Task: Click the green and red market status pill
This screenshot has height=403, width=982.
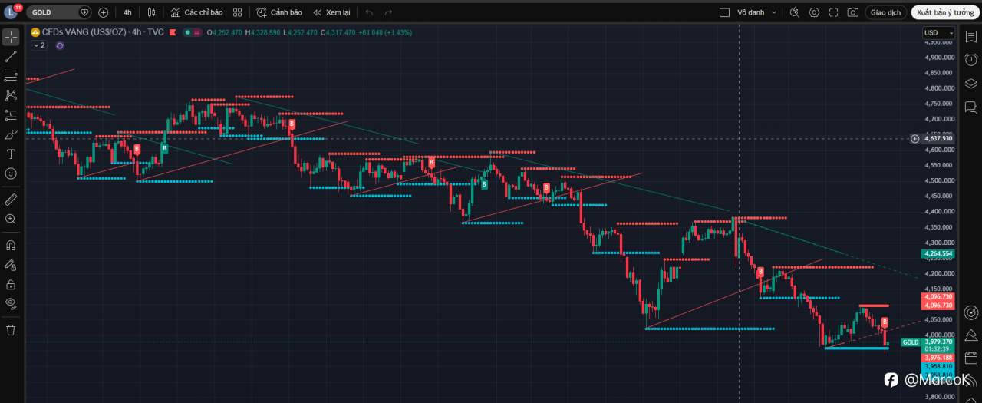Action: 192,32
